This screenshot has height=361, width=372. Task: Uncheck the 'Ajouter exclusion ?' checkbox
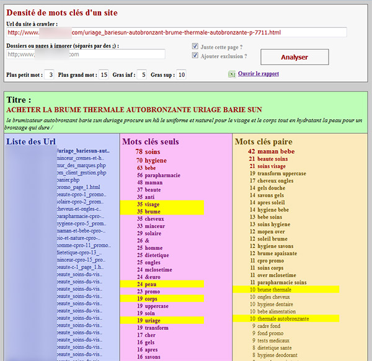pyautogui.click(x=195, y=56)
